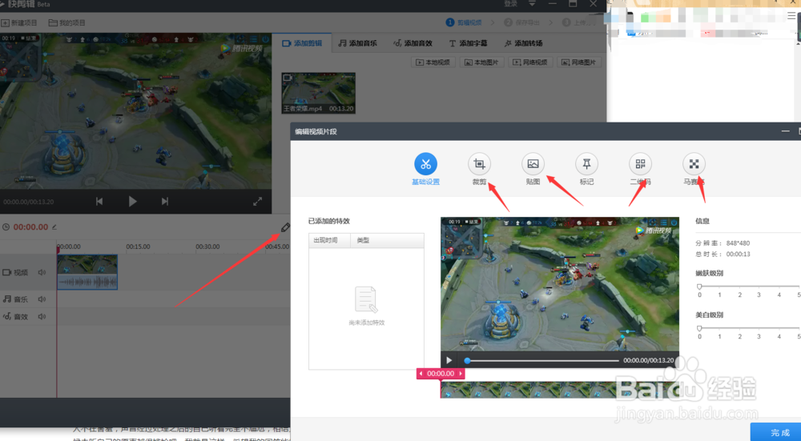Minimize the 编辑视频片段 dialog

pos(785,132)
